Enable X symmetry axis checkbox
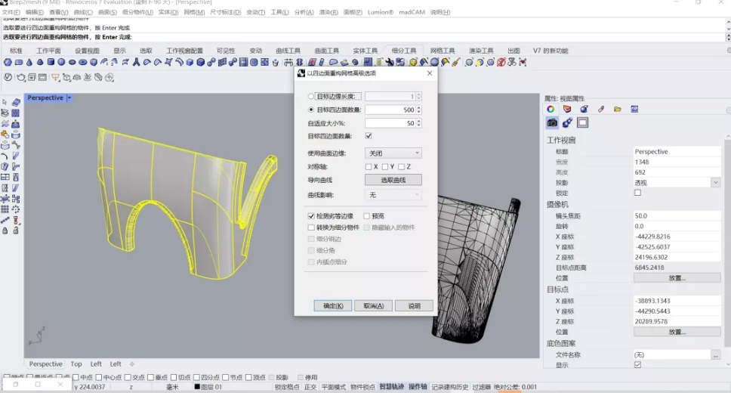This screenshot has height=393, width=731. pos(369,166)
